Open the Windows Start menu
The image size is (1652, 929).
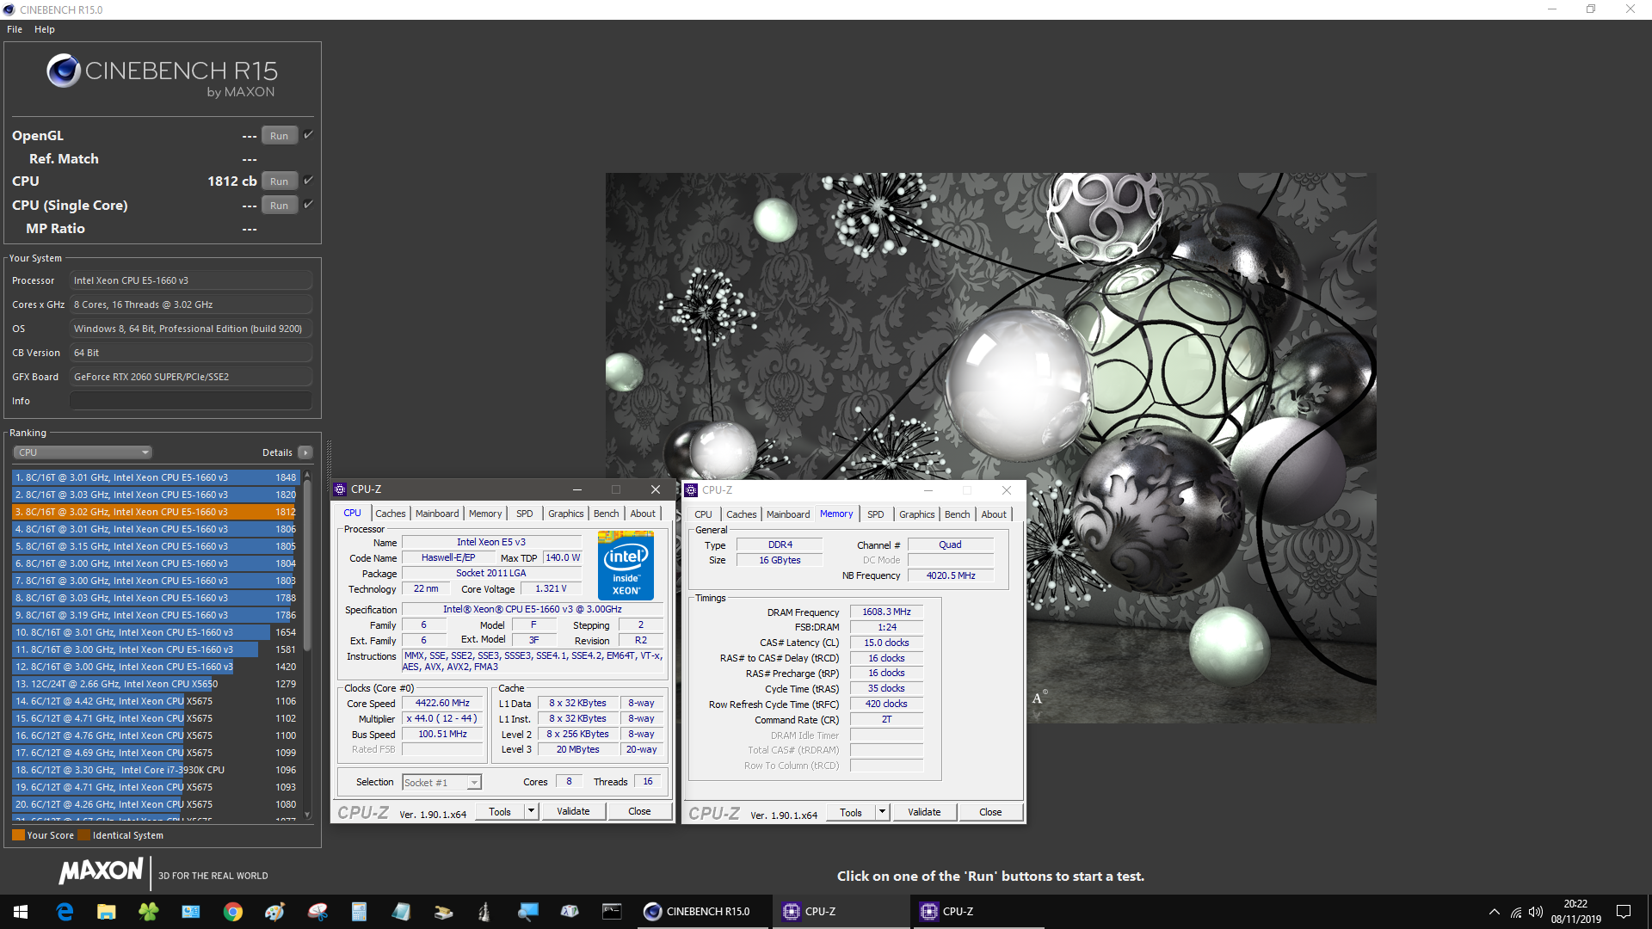[x=21, y=912]
